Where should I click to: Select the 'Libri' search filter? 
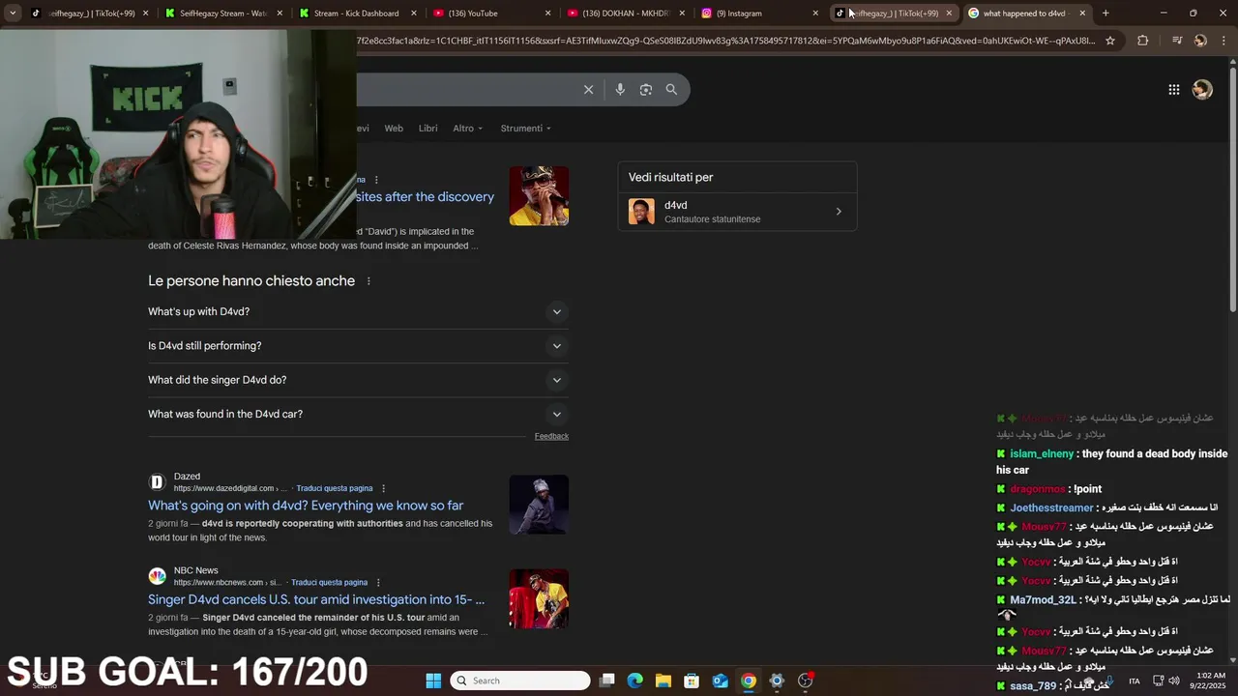[427, 129]
